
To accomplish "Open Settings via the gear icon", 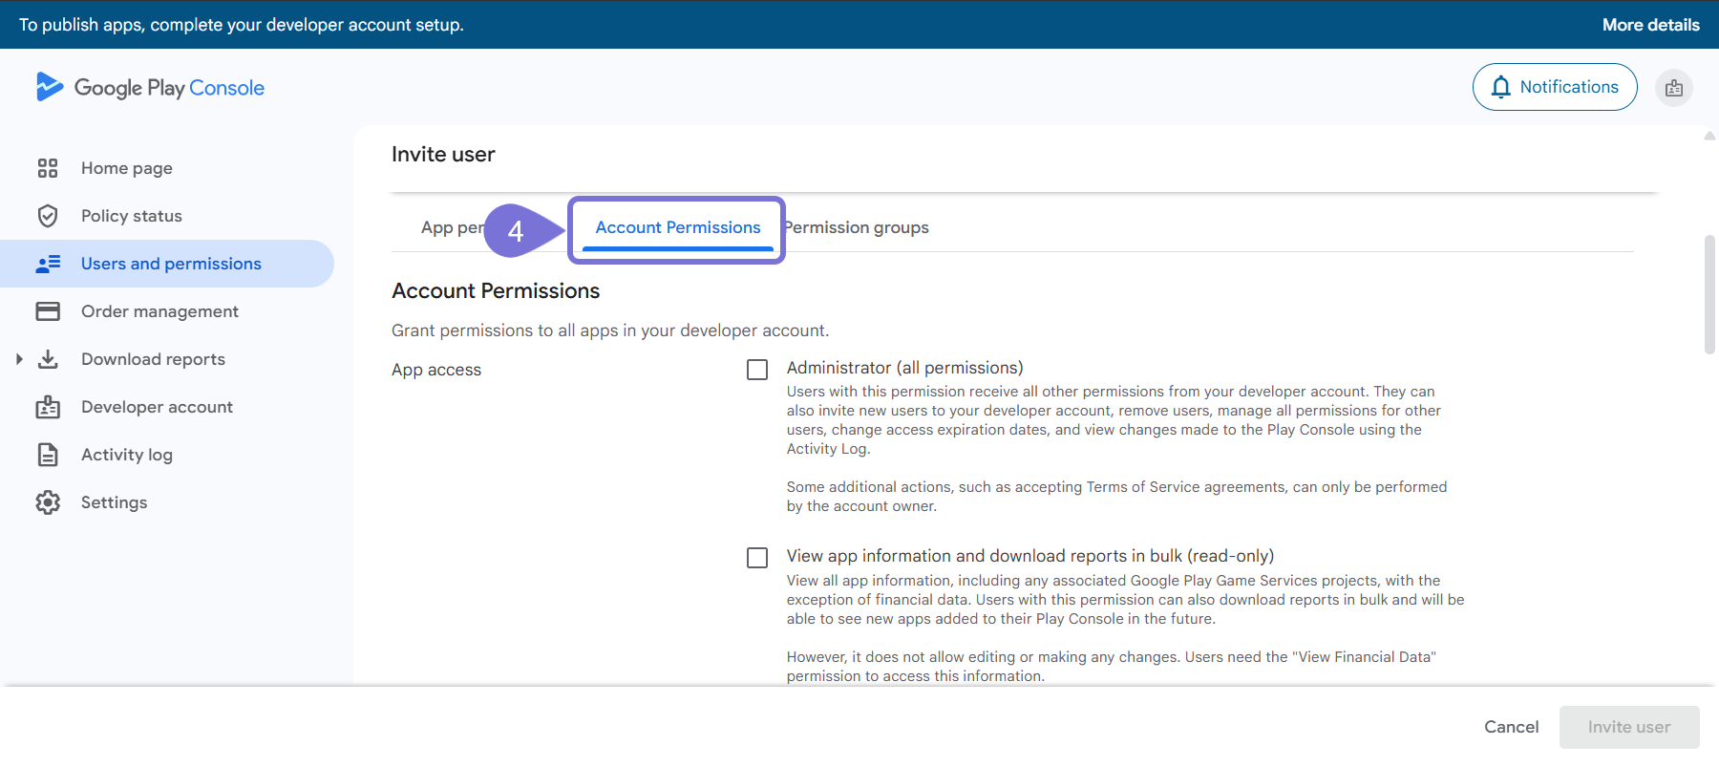I will 48,502.
